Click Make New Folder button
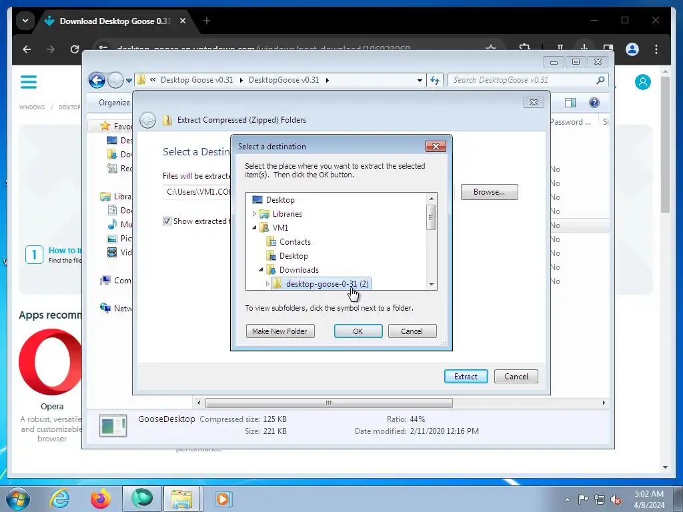This screenshot has width=683, height=512. [279, 331]
